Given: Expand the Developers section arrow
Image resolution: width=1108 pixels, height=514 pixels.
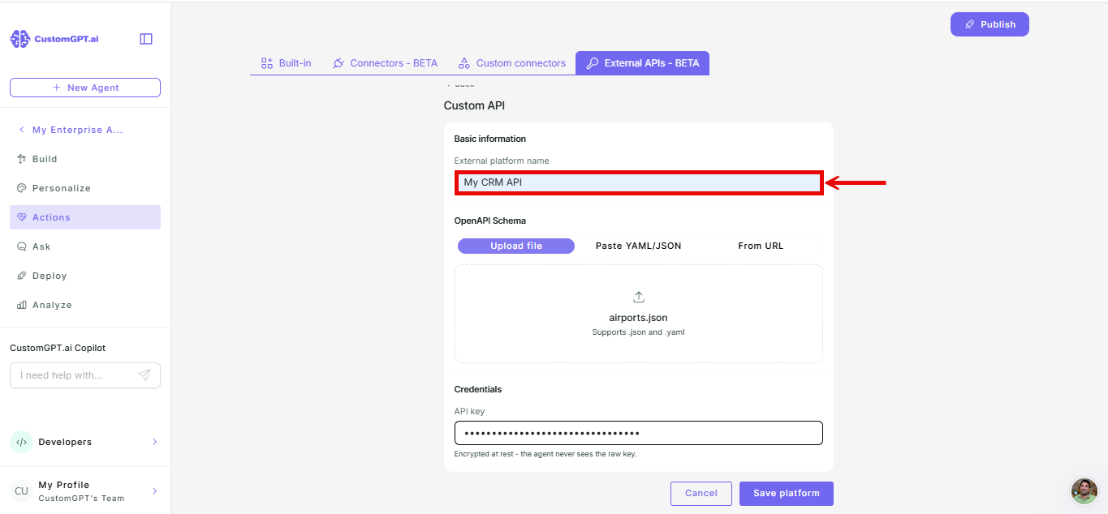Looking at the screenshot, I should coord(154,442).
